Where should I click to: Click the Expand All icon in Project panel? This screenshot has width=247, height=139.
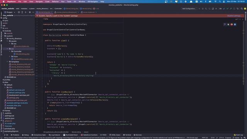click(x=22, y=12)
